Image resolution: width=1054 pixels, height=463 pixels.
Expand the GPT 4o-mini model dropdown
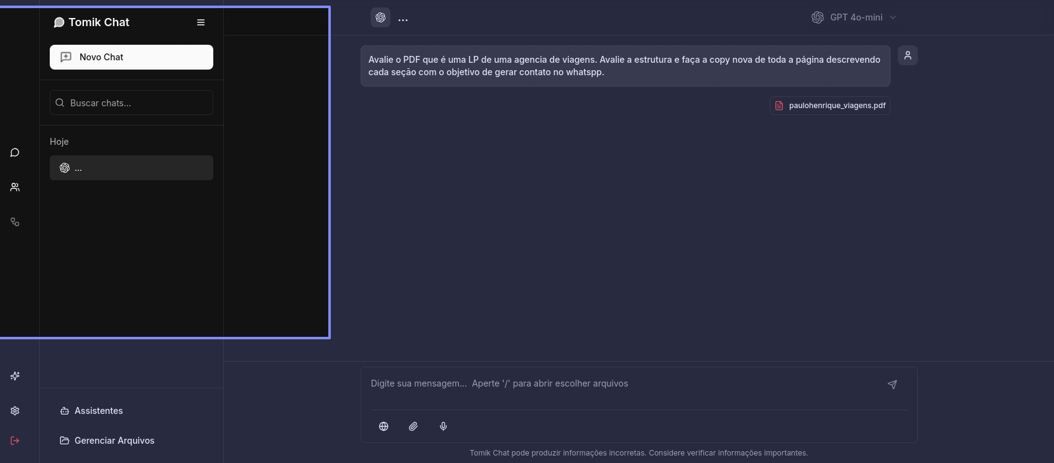(x=854, y=17)
